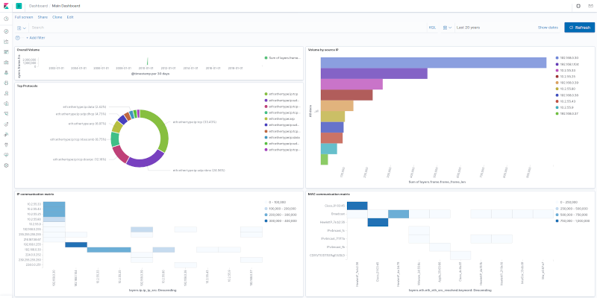This screenshot has height=298, width=597.
Task: Open the date quick menu calendar dropdown
Action: pyautogui.click(x=447, y=28)
